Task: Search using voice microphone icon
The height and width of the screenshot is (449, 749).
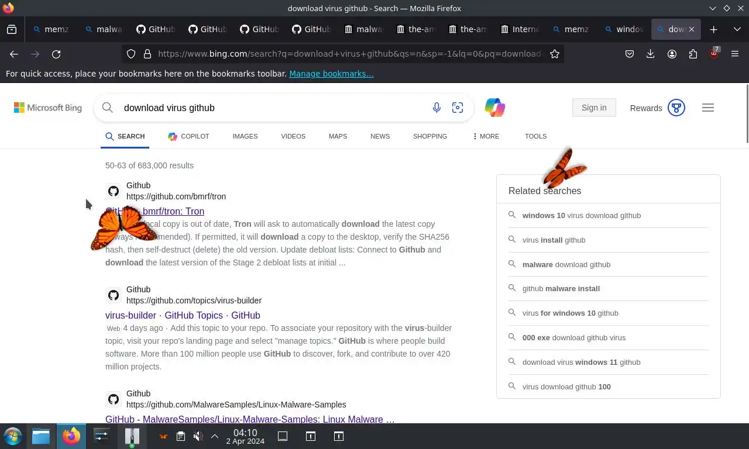Action: 437,108
